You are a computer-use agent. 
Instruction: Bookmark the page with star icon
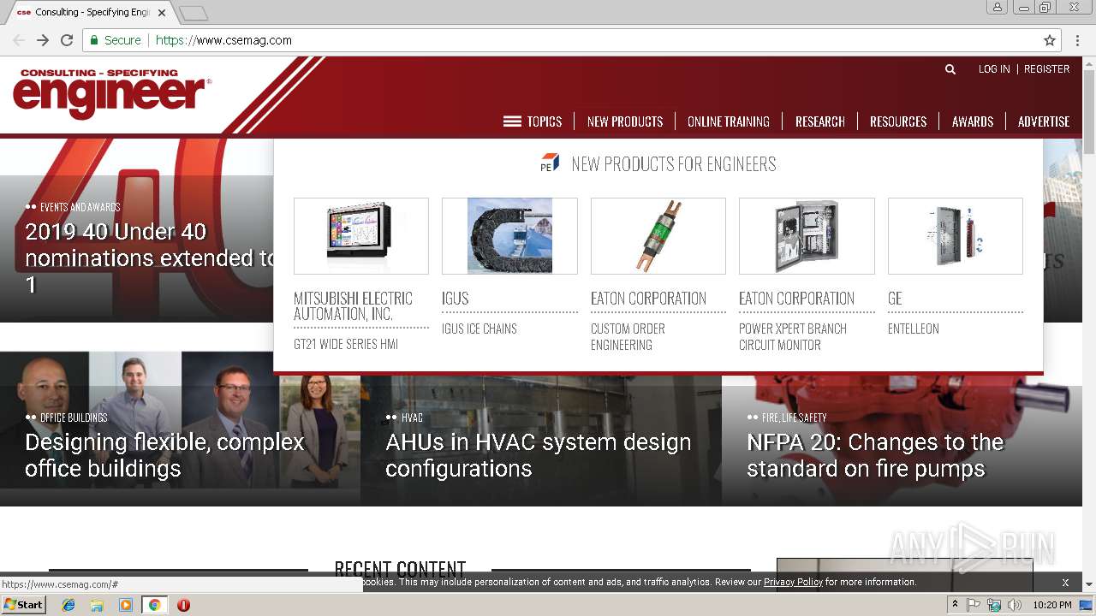(1050, 40)
